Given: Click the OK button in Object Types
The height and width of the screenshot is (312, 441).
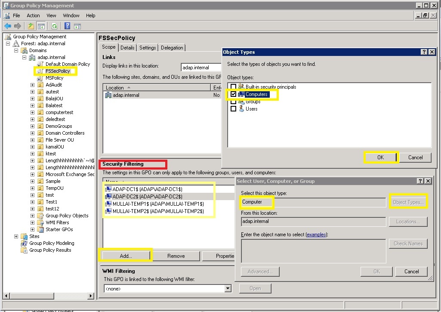Looking at the screenshot, I should point(380,158).
